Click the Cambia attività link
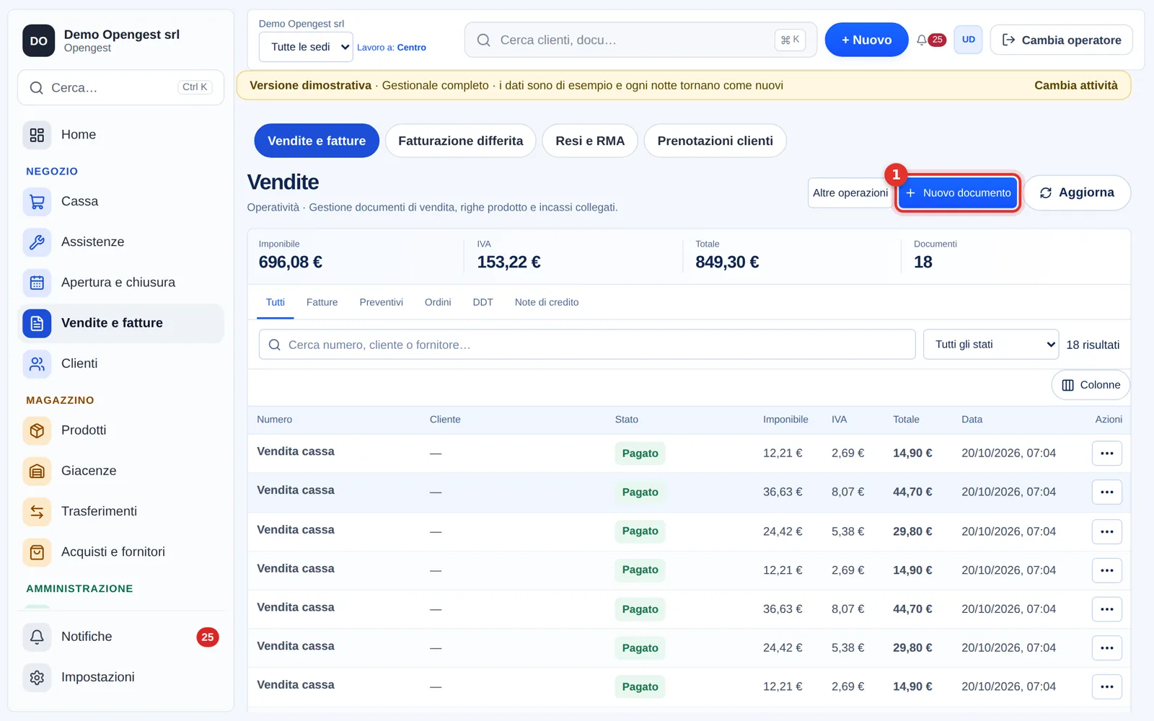The image size is (1154, 721). click(1075, 85)
